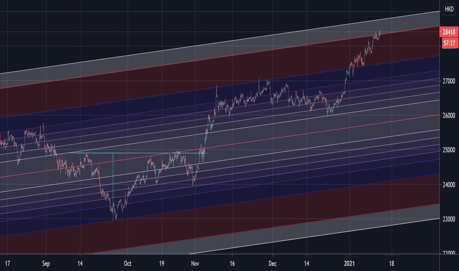Select the vertical teal measurement line
The image size is (459, 271).
113,188
